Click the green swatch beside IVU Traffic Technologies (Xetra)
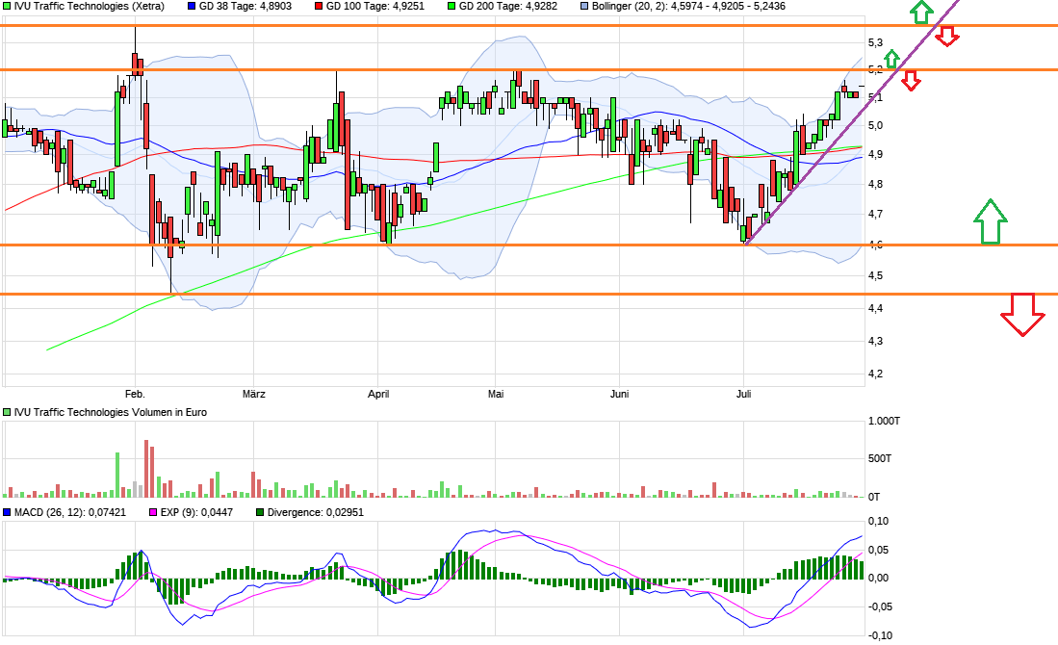The width and height of the screenshot is (1058, 645). (7, 6)
